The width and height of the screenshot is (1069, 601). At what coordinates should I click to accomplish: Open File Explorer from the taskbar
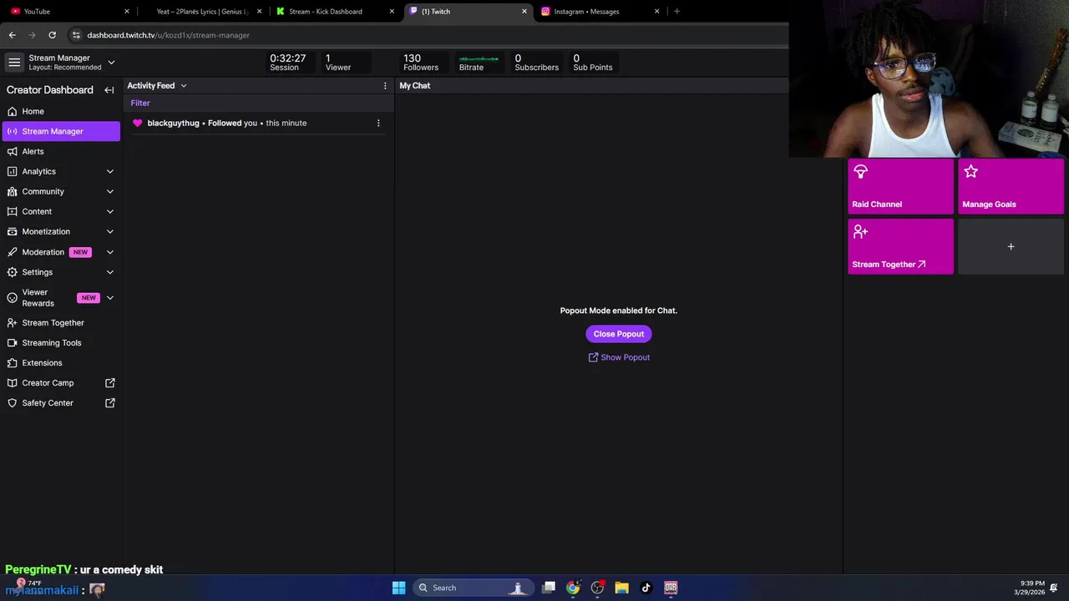tap(621, 588)
